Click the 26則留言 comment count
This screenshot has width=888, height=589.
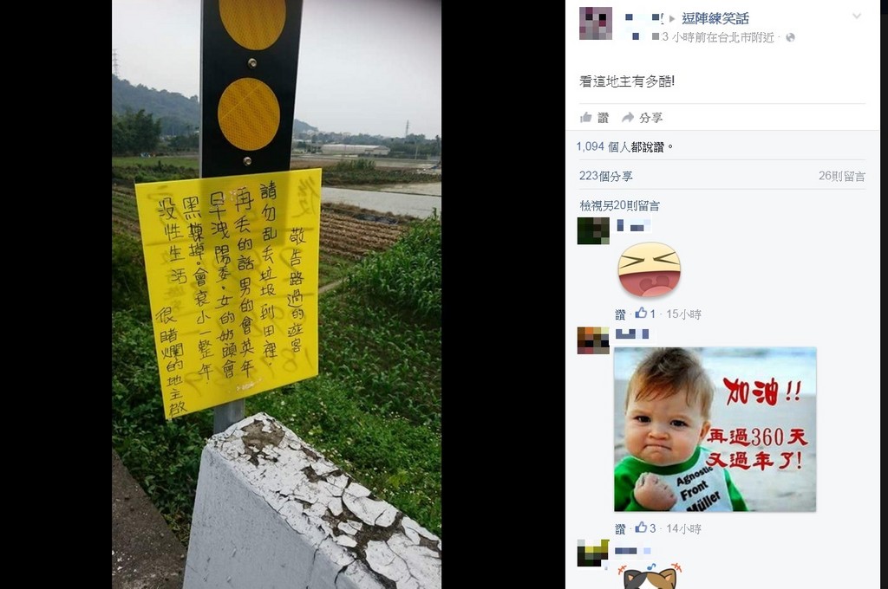point(841,176)
